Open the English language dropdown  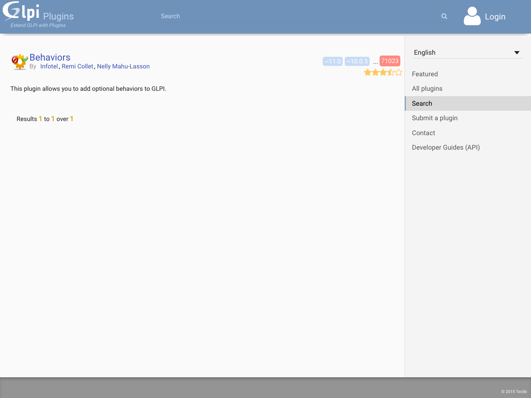[x=456, y=52]
